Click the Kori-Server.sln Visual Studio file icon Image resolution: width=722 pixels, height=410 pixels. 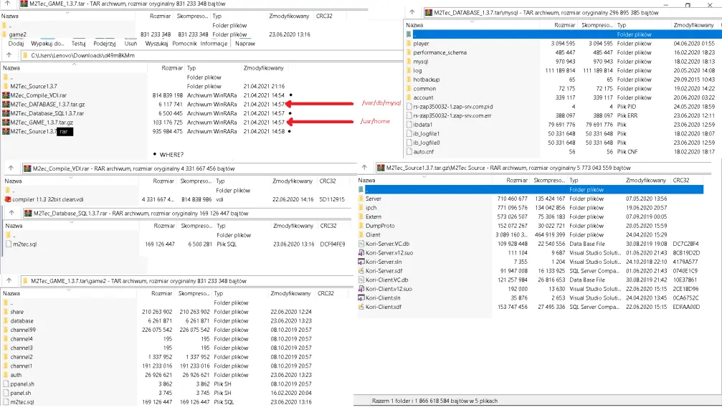pyautogui.click(x=361, y=262)
